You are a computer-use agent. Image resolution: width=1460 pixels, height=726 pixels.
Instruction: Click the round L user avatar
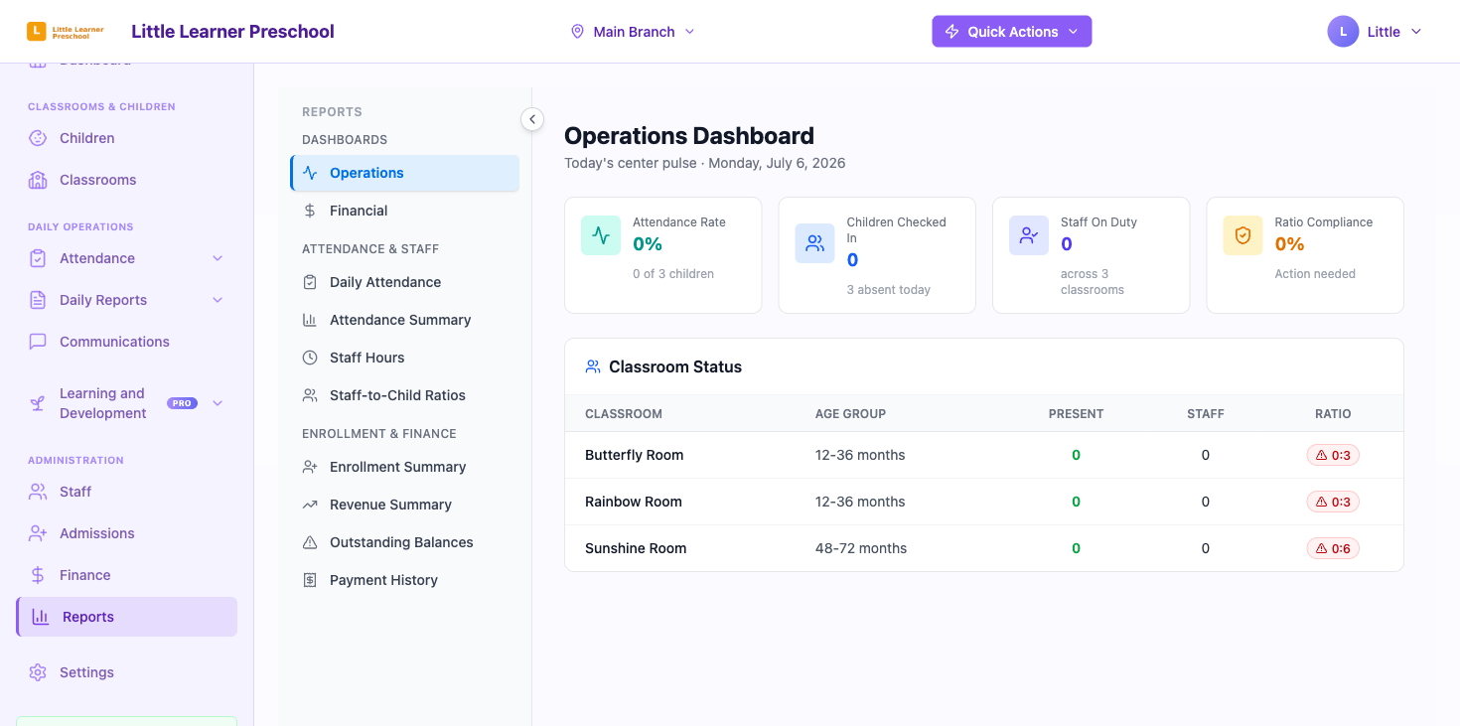click(x=1343, y=32)
